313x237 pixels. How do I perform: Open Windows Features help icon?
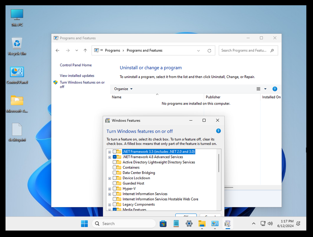point(218,131)
